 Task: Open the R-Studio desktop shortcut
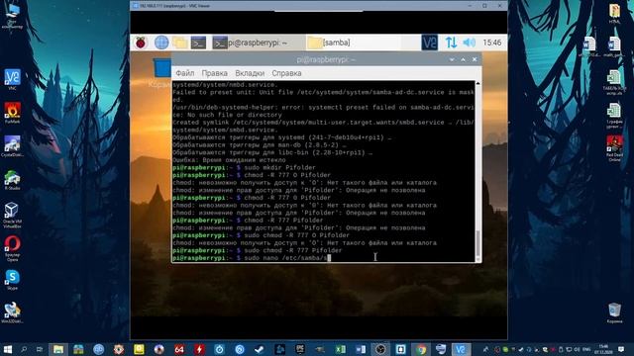click(x=12, y=180)
